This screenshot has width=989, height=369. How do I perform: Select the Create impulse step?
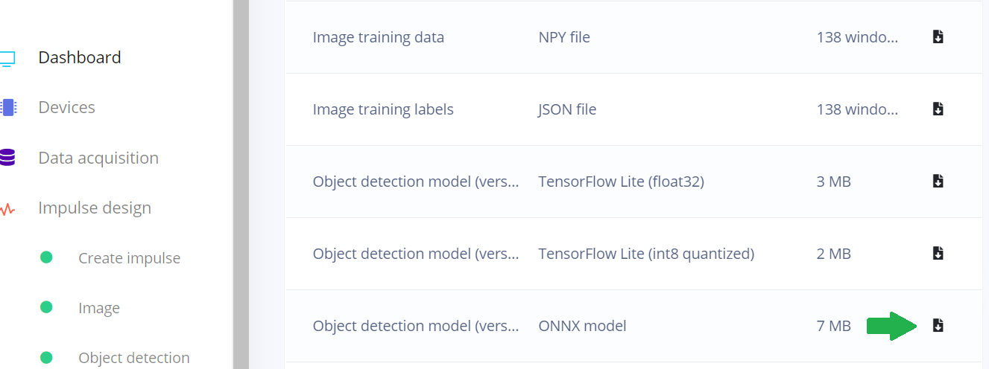coord(129,258)
